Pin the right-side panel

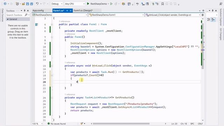[212, 10]
